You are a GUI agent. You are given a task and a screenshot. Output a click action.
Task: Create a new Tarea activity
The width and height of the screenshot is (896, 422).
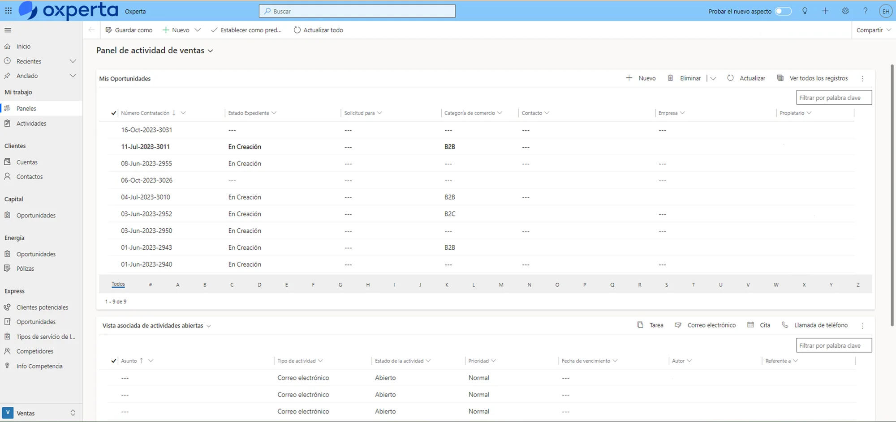click(x=650, y=325)
